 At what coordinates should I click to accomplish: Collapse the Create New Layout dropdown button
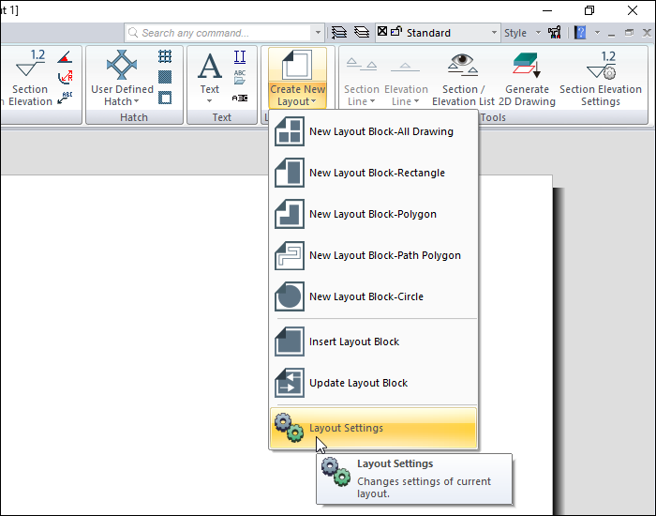[x=298, y=80]
